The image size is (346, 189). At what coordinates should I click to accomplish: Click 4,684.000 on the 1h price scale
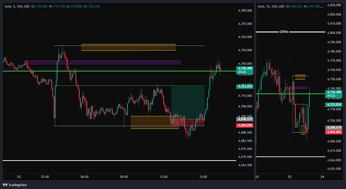(334, 141)
